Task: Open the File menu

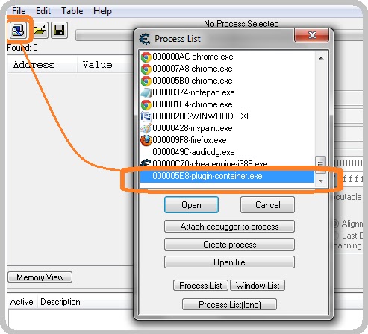Action: coord(19,11)
